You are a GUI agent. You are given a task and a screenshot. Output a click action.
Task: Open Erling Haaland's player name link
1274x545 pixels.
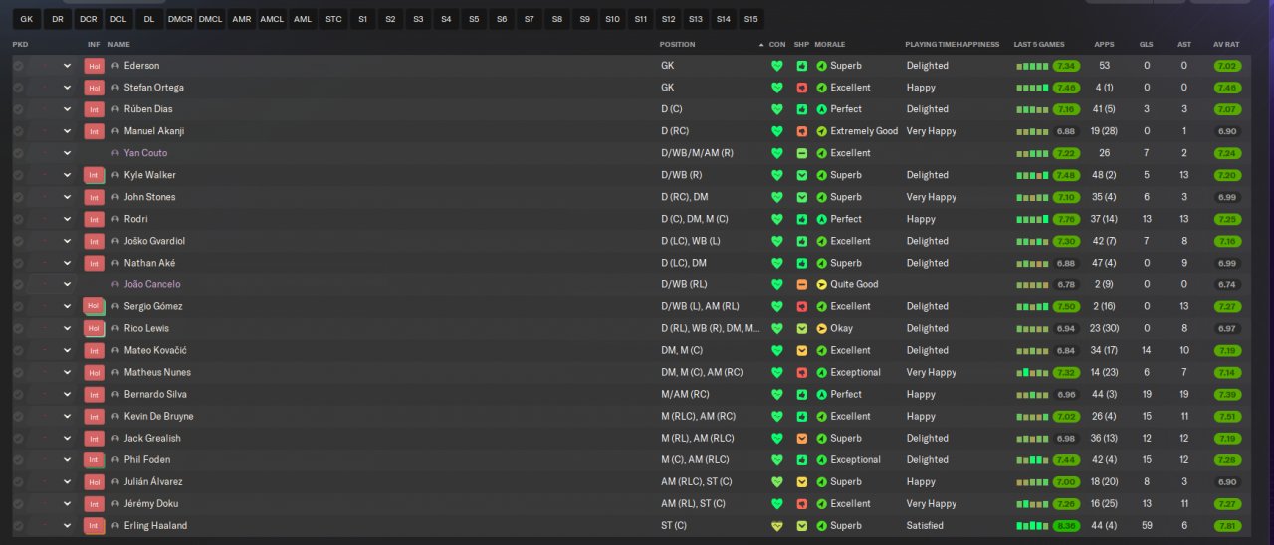point(155,525)
